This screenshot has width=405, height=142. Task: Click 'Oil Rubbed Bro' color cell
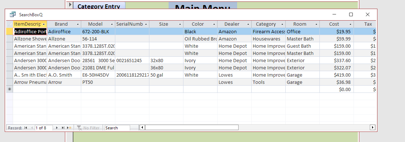click(x=200, y=39)
